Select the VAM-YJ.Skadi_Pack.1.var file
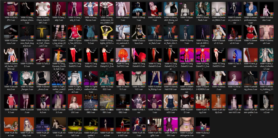 (203, 9)
